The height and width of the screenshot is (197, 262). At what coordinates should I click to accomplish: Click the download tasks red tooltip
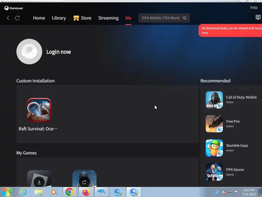tap(230, 30)
